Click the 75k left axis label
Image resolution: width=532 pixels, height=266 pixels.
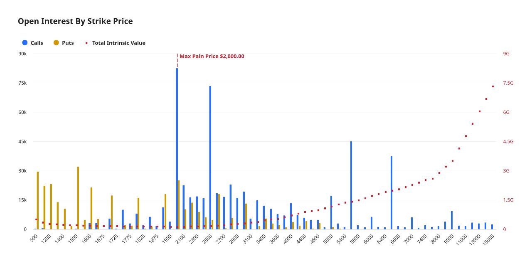(22, 83)
